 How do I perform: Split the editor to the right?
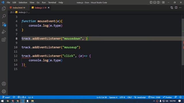pyautogui.click(x=176, y=8)
